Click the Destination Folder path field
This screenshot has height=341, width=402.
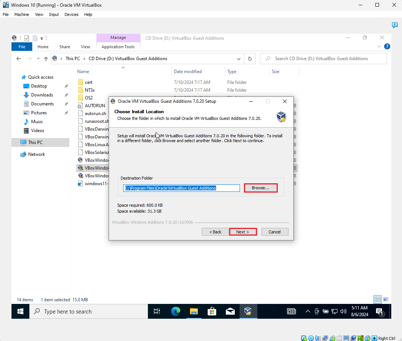(181, 188)
